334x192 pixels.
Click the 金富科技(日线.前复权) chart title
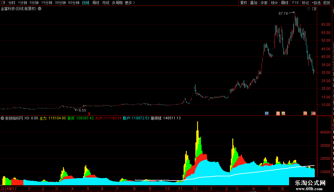[x=19, y=9]
